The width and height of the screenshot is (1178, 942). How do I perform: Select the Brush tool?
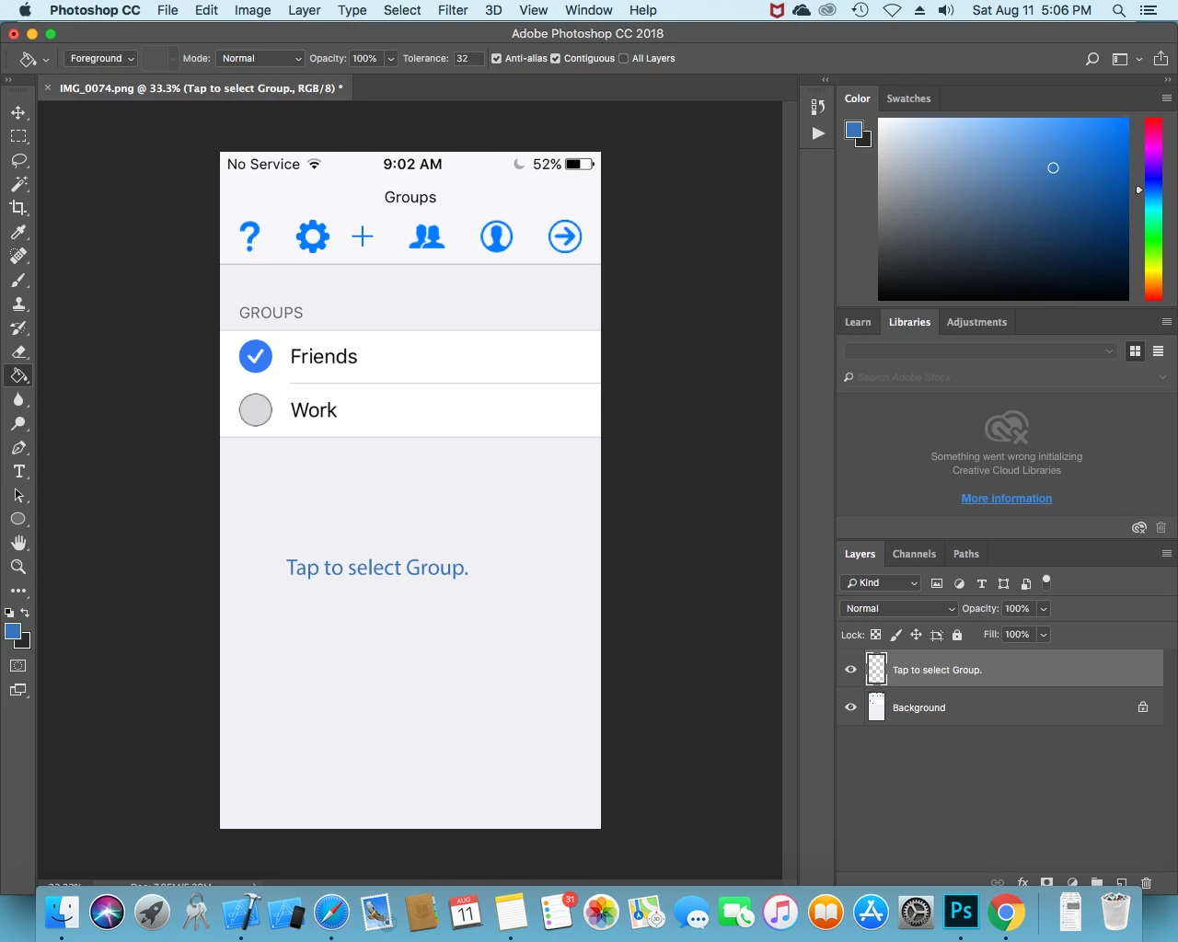click(18, 280)
